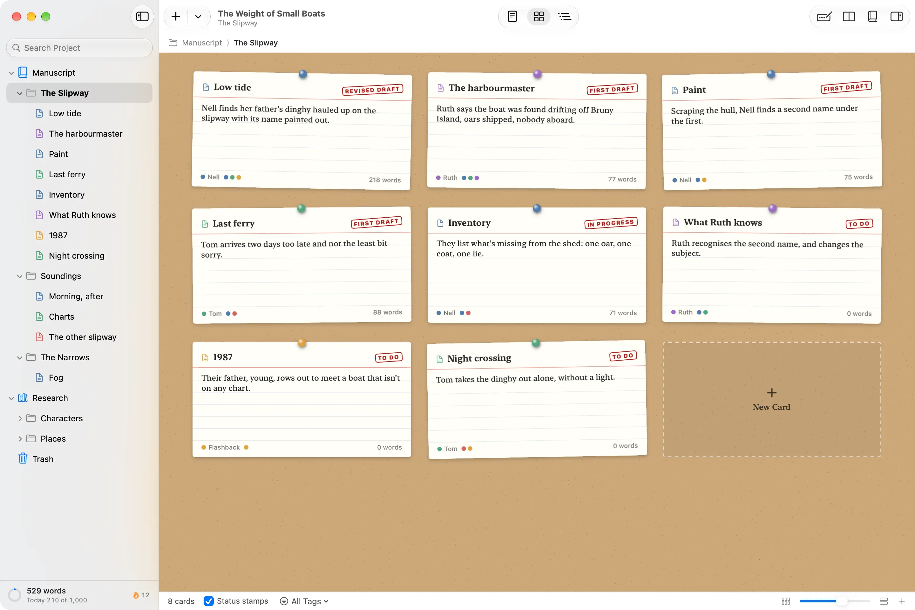Select the 'What Ruth knows' card title

[x=723, y=222]
